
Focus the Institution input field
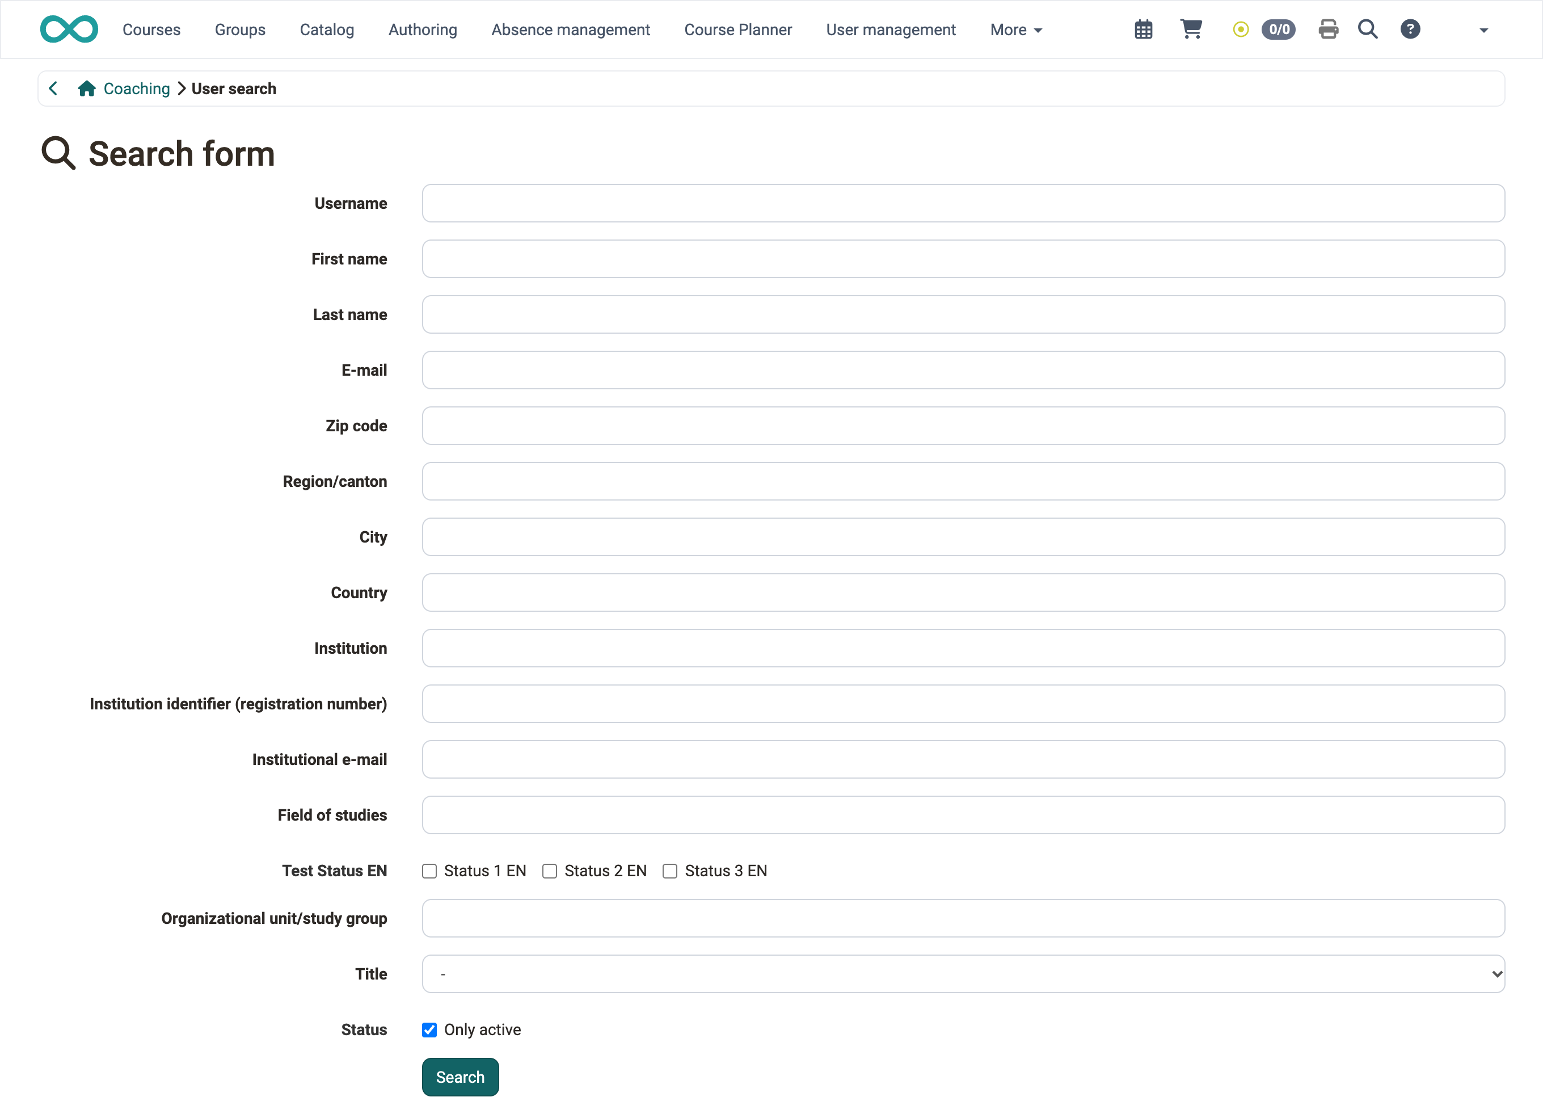coord(963,649)
